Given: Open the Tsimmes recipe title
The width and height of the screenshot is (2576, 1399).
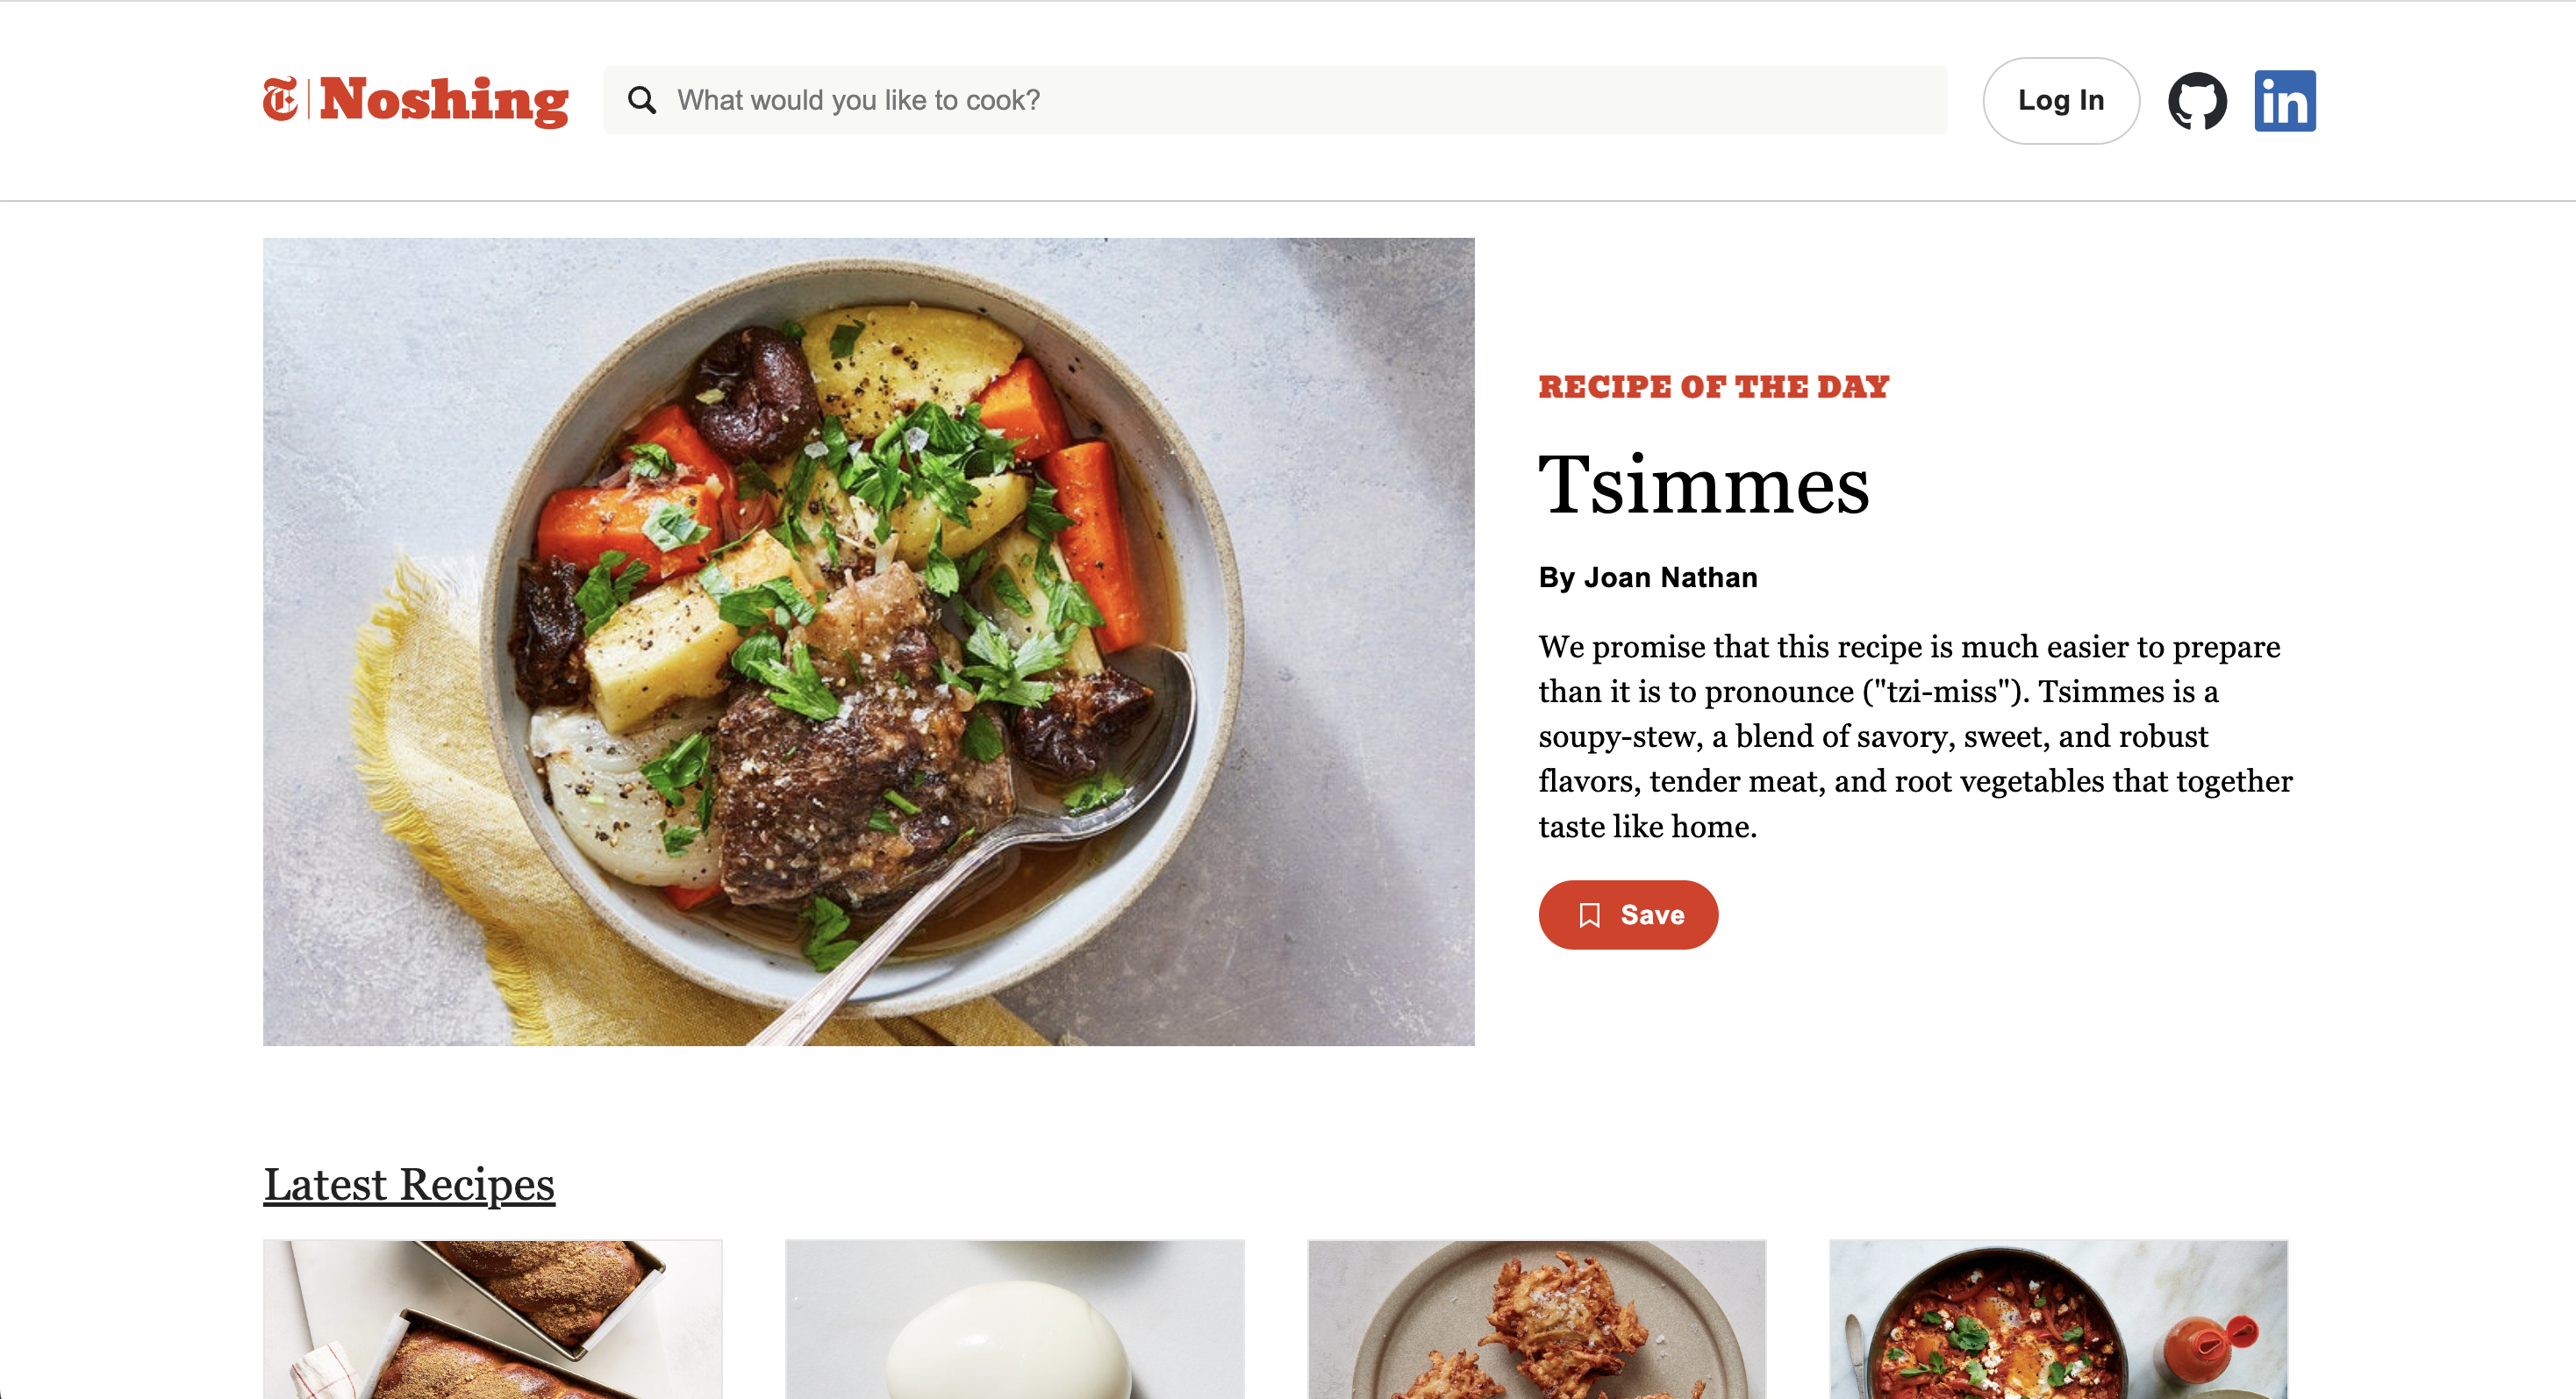Looking at the screenshot, I should tap(1704, 485).
